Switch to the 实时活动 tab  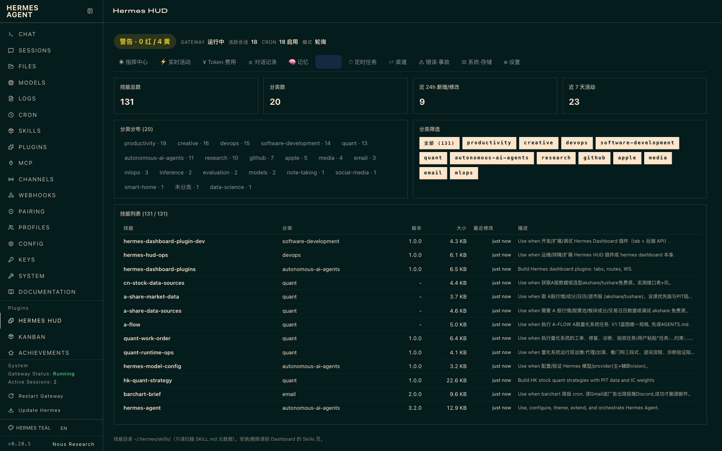click(x=175, y=62)
